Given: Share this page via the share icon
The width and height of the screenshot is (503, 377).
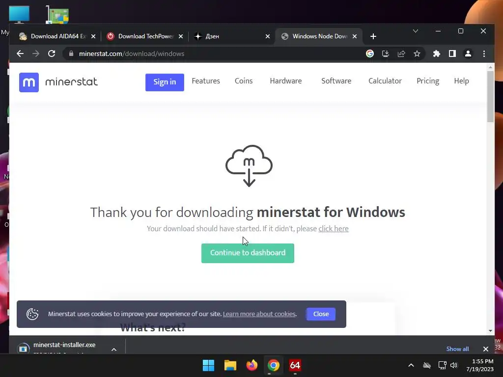Looking at the screenshot, I should [401, 54].
